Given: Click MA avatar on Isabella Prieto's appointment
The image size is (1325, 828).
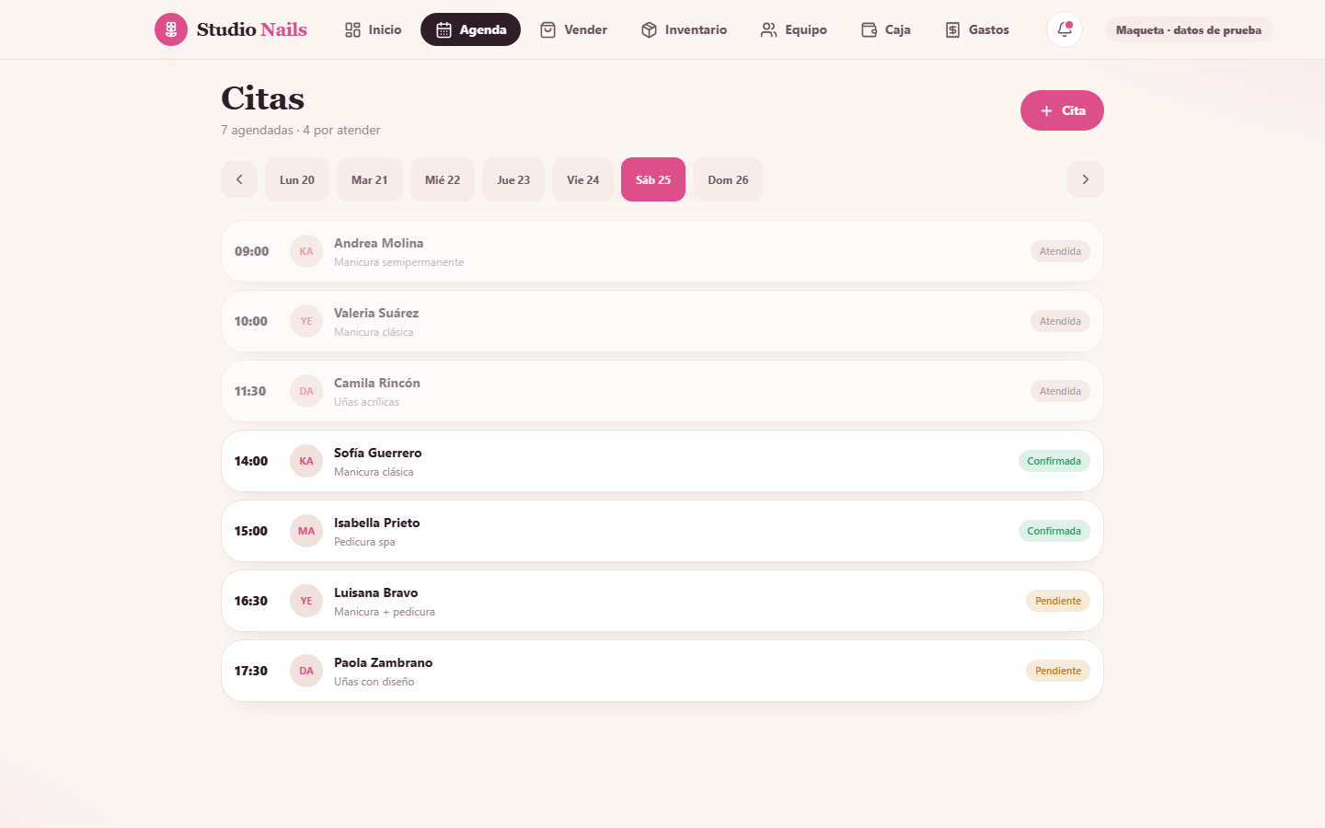Looking at the screenshot, I should click(306, 531).
